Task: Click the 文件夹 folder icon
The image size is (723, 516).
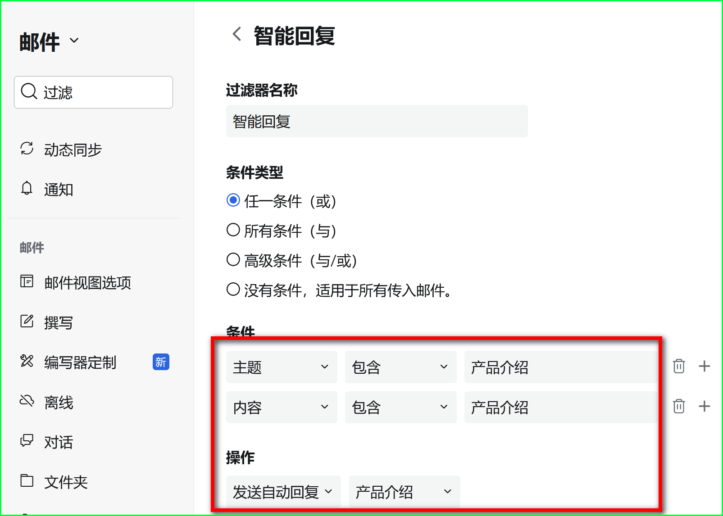Action: (x=27, y=480)
